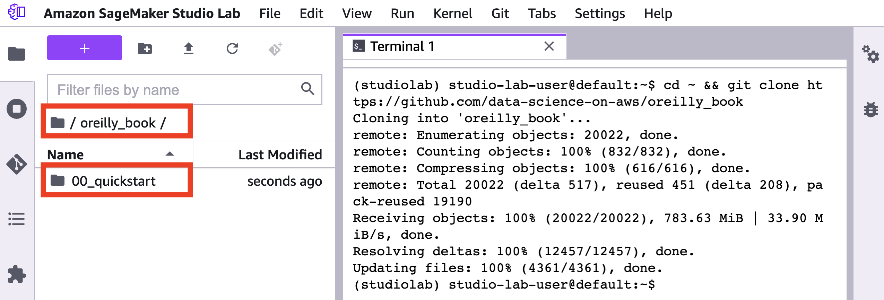Open the Property Inspector gears icon
Viewport: 884px width, 300px height.
871,54
